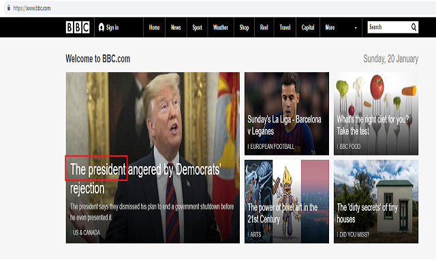Screen dimensions: 436x272
Task: Open What's the right diet for you story
Action: point(373,125)
